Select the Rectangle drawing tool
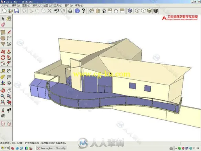 [3, 32]
